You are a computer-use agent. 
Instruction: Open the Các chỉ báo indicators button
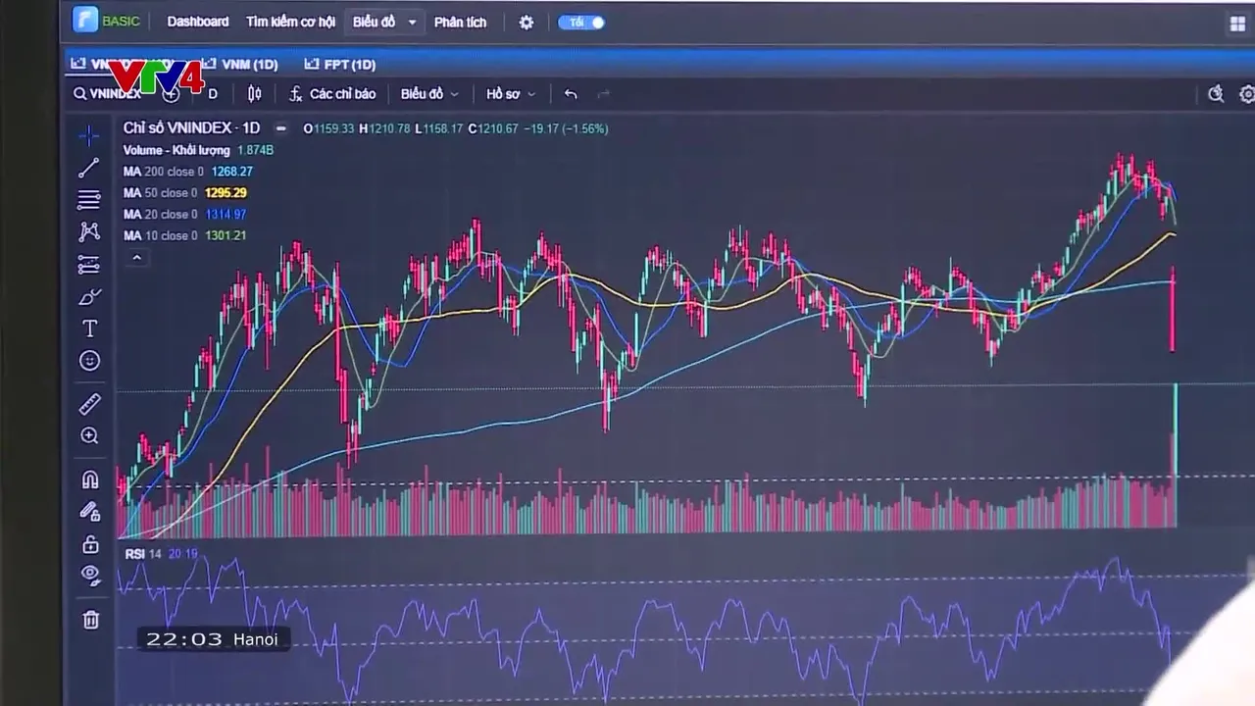pyautogui.click(x=332, y=94)
